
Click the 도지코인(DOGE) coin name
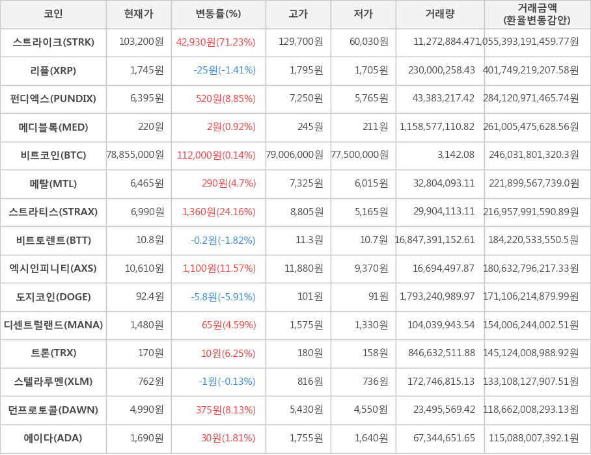coord(53,297)
